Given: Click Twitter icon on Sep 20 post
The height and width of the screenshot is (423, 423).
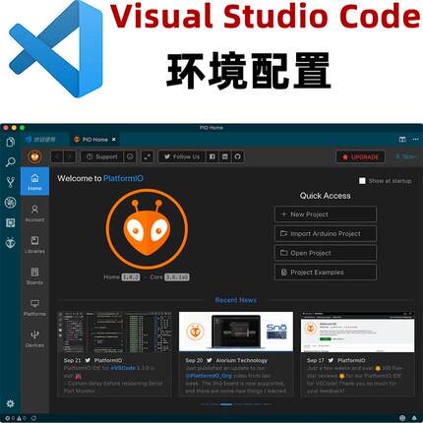Looking at the screenshot, I should [210, 360].
